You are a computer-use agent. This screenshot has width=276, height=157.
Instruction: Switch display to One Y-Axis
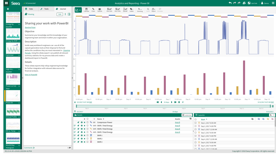tap(117, 10)
